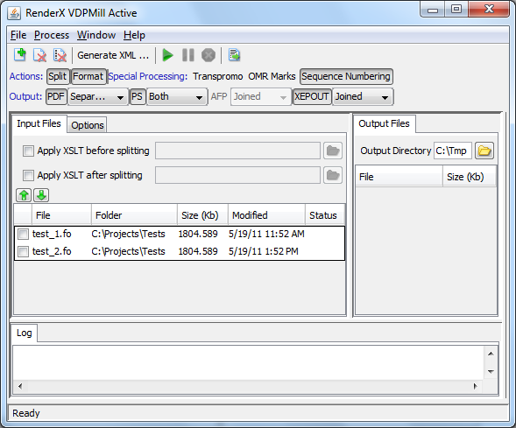Browse for XSLT before splitting folder icon

click(x=333, y=151)
